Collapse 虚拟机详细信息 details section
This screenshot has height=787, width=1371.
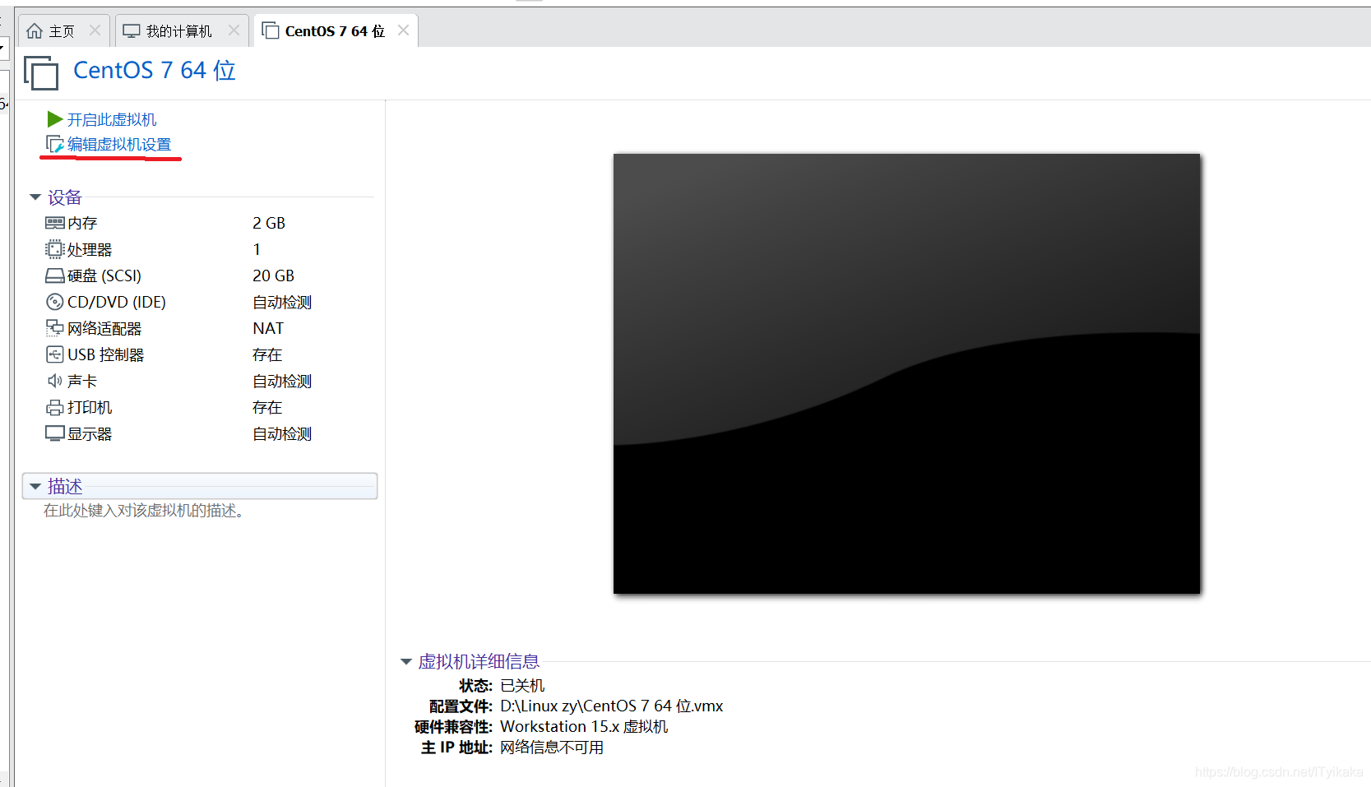point(405,661)
